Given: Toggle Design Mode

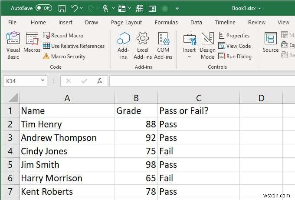Looking at the screenshot, I should point(207,45).
